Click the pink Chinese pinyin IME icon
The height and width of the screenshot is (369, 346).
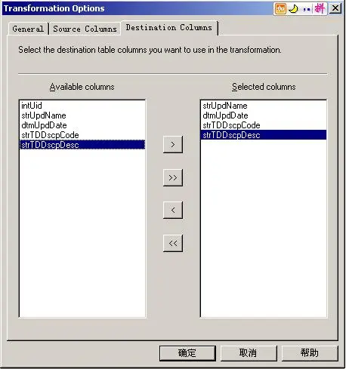(x=320, y=8)
